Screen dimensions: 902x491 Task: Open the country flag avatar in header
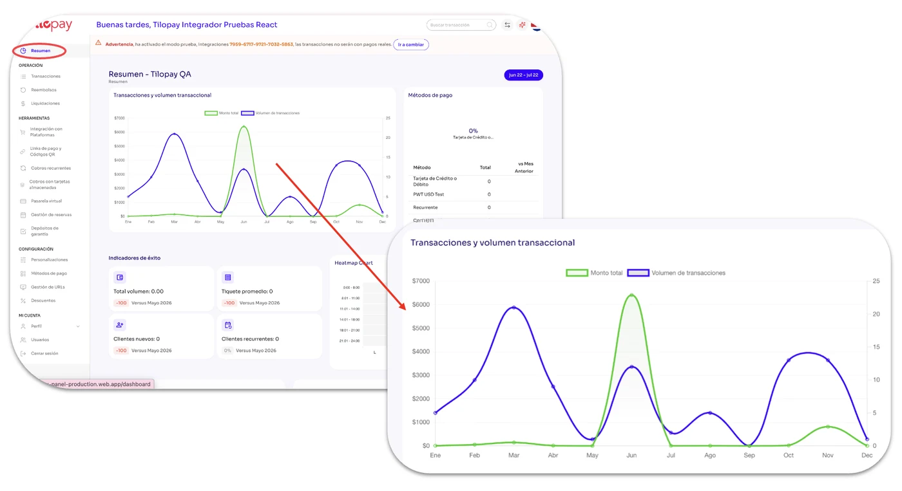click(536, 26)
